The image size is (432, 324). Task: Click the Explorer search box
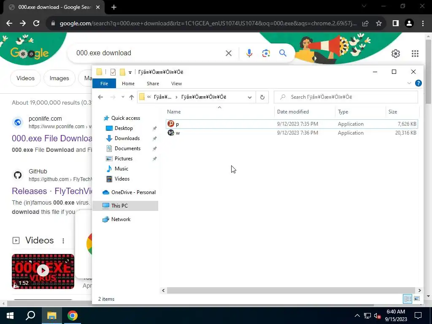(x=346, y=97)
